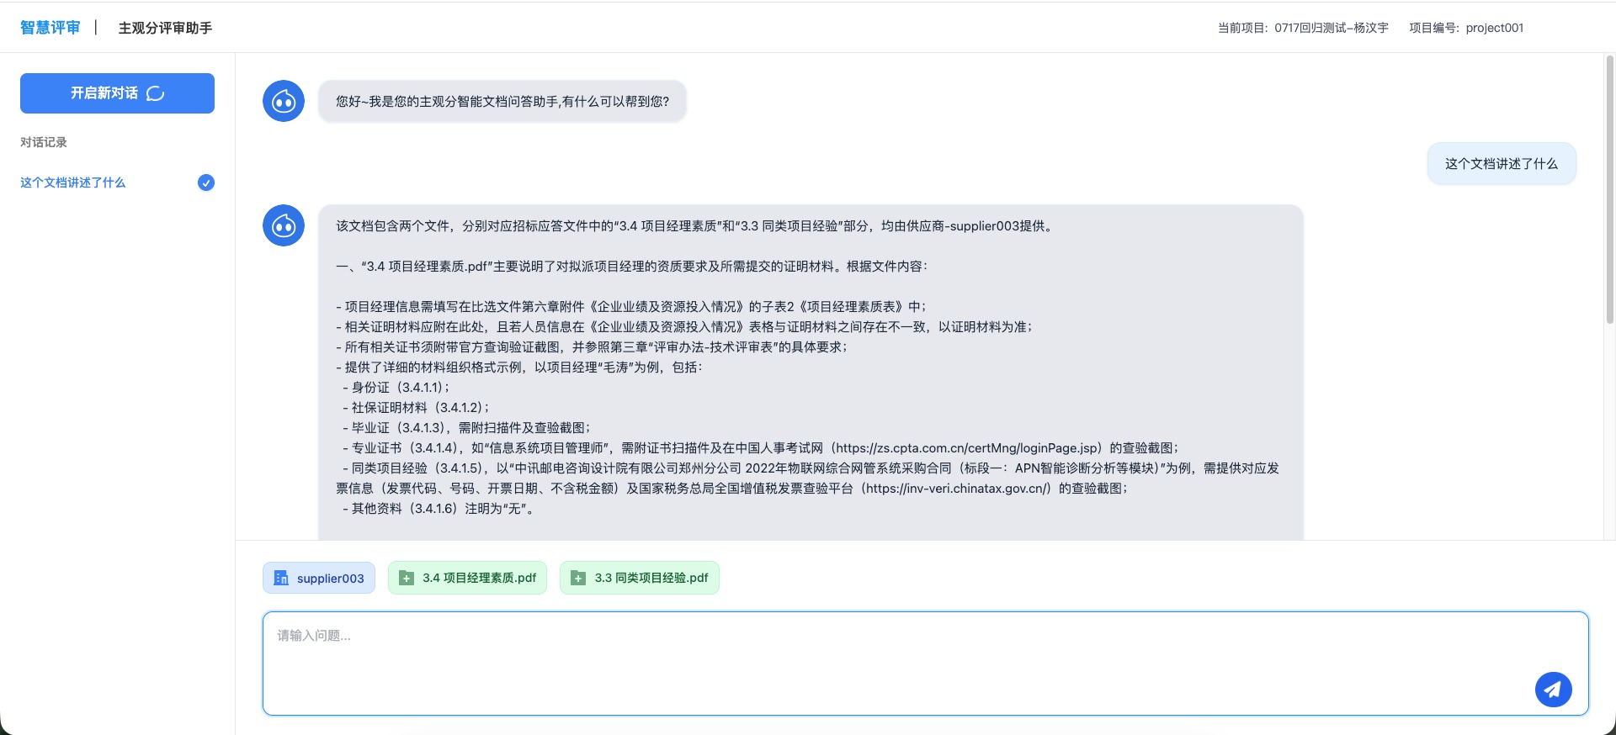Viewport: 1616px width, 735px height.
Task: Click the 当前项目 name in the header
Action: pyautogui.click(x=1331, y=28)
